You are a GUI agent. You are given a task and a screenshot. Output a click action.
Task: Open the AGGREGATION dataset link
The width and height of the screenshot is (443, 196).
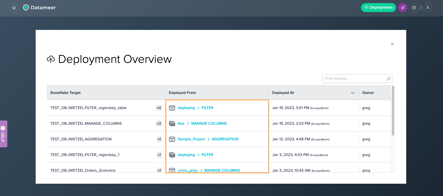[225, 139]
